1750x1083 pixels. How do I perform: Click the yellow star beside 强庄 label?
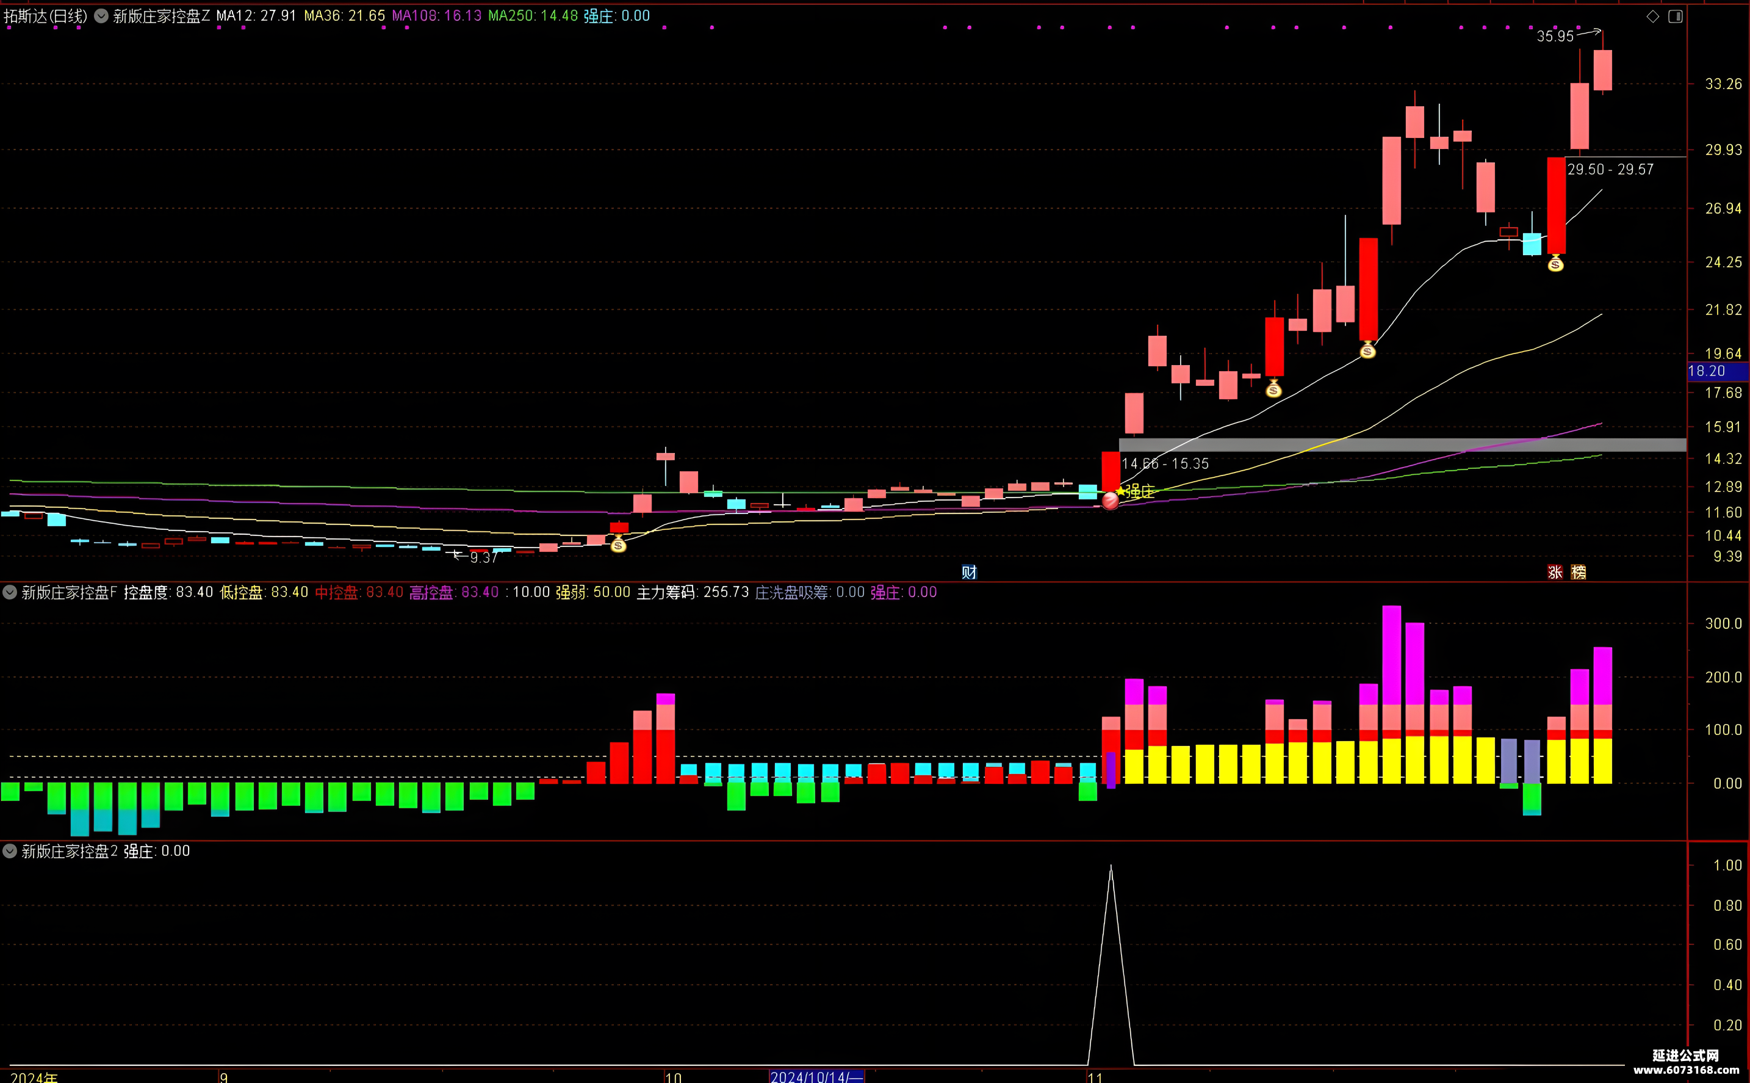(1121, 491)
